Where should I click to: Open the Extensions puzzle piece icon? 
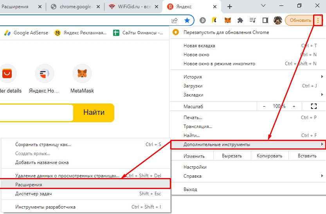click(240, 20)
